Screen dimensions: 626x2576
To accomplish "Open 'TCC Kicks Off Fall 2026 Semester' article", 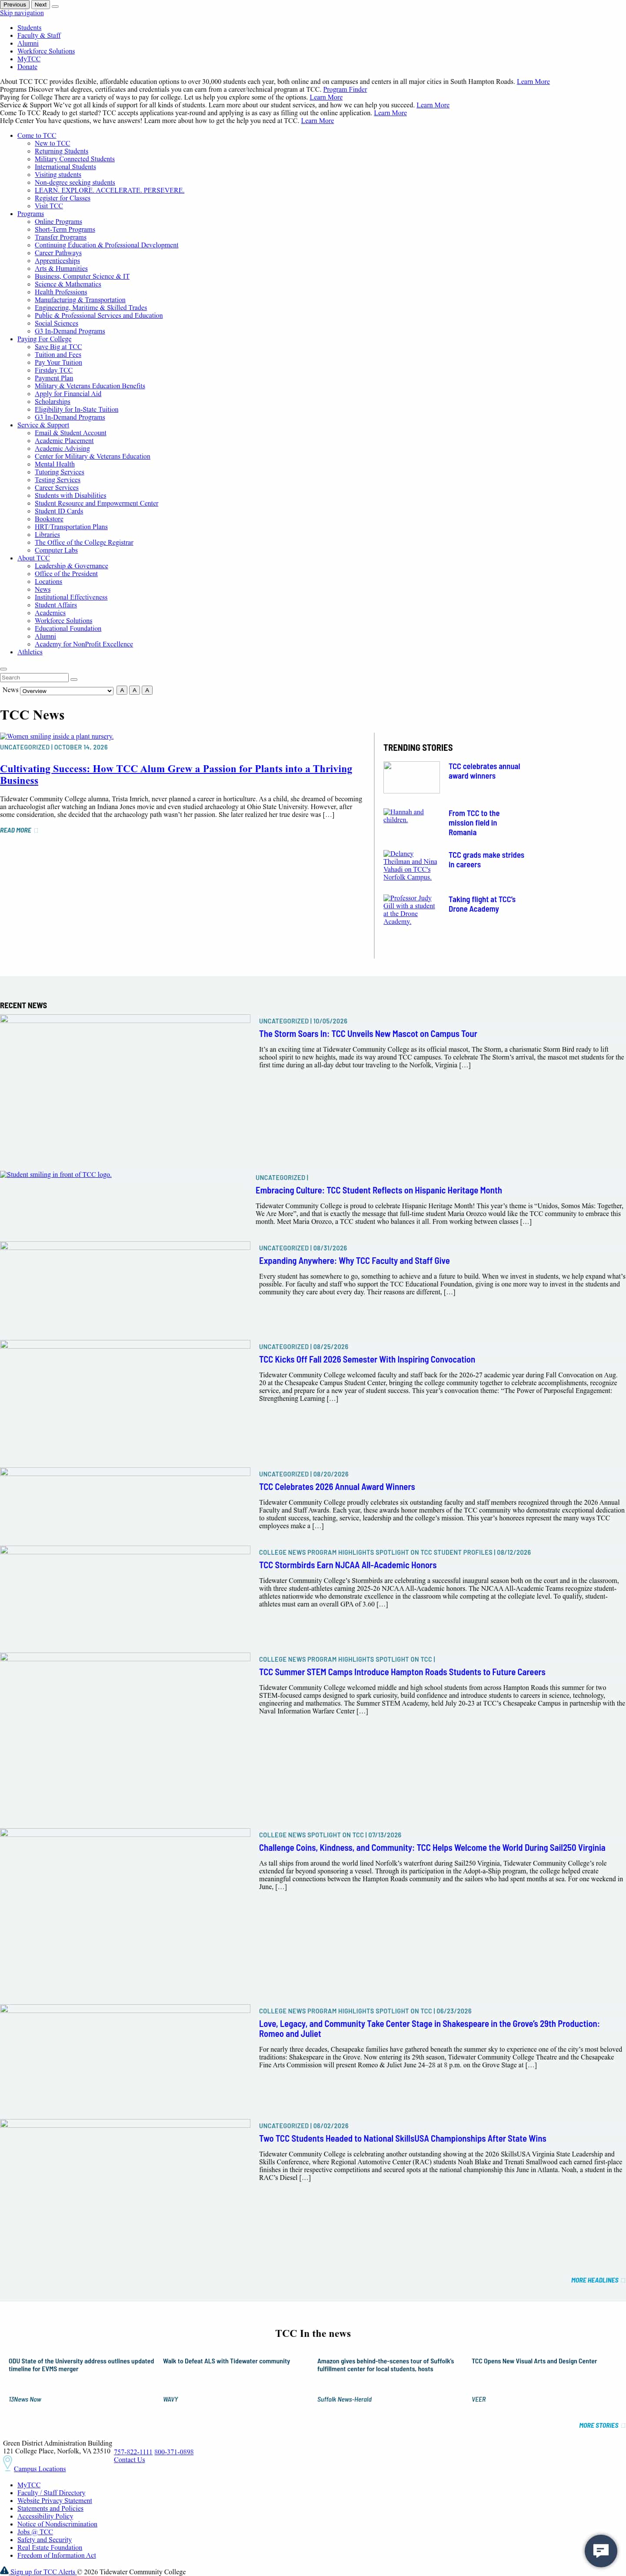I will pyautogui.click(x=367, y=1360).
